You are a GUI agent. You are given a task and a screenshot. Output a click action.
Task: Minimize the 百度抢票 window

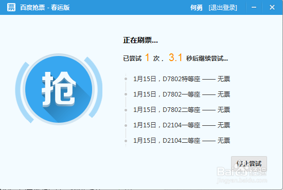tap(254, 7)
